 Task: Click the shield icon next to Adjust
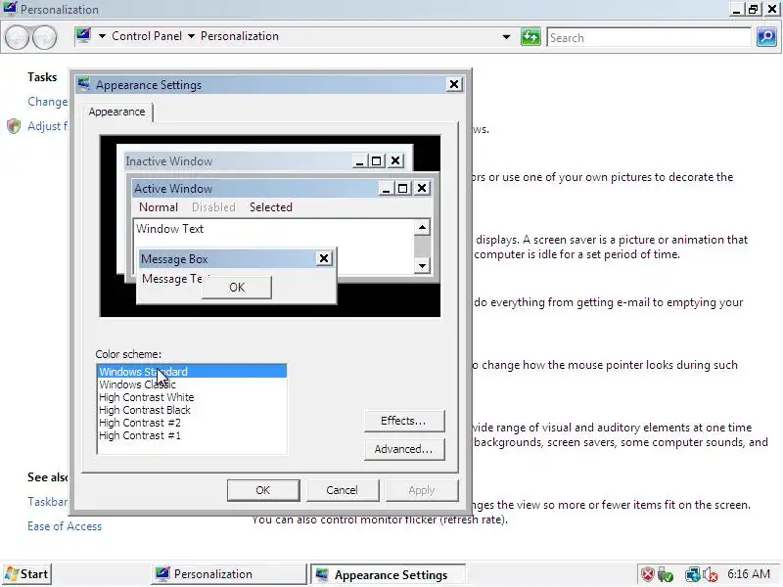(x=14, y=126)
